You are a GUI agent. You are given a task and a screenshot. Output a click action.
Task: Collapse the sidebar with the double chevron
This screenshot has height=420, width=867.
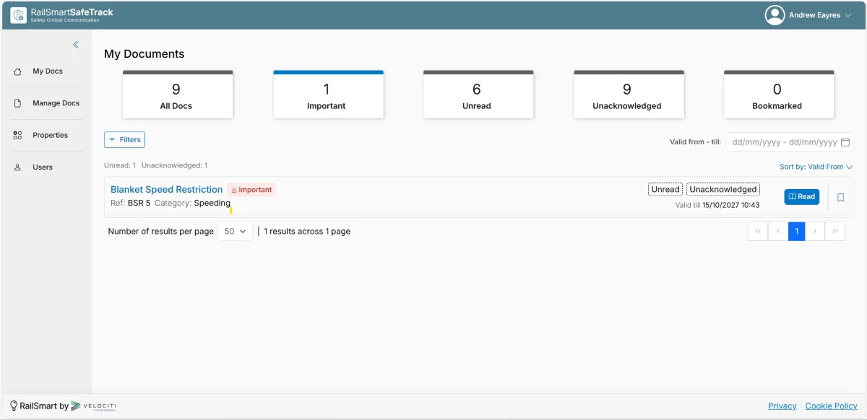click(x=75, y=44)
